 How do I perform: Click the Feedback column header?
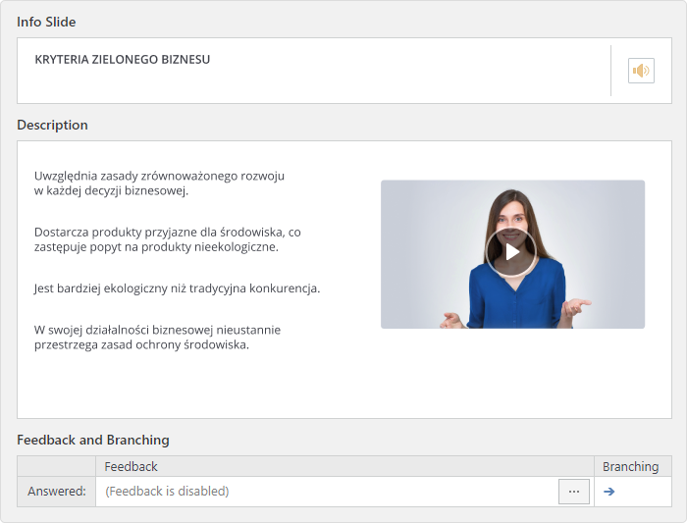pos(344,466)
